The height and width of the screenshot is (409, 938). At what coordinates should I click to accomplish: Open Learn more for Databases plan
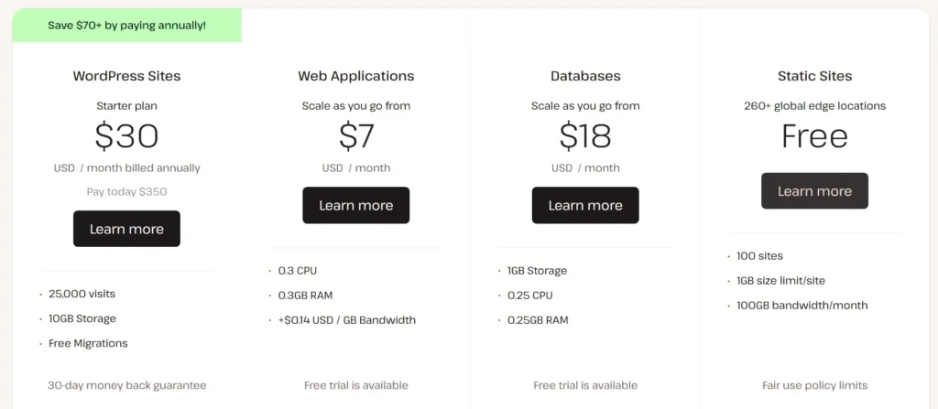coord(585,205)
